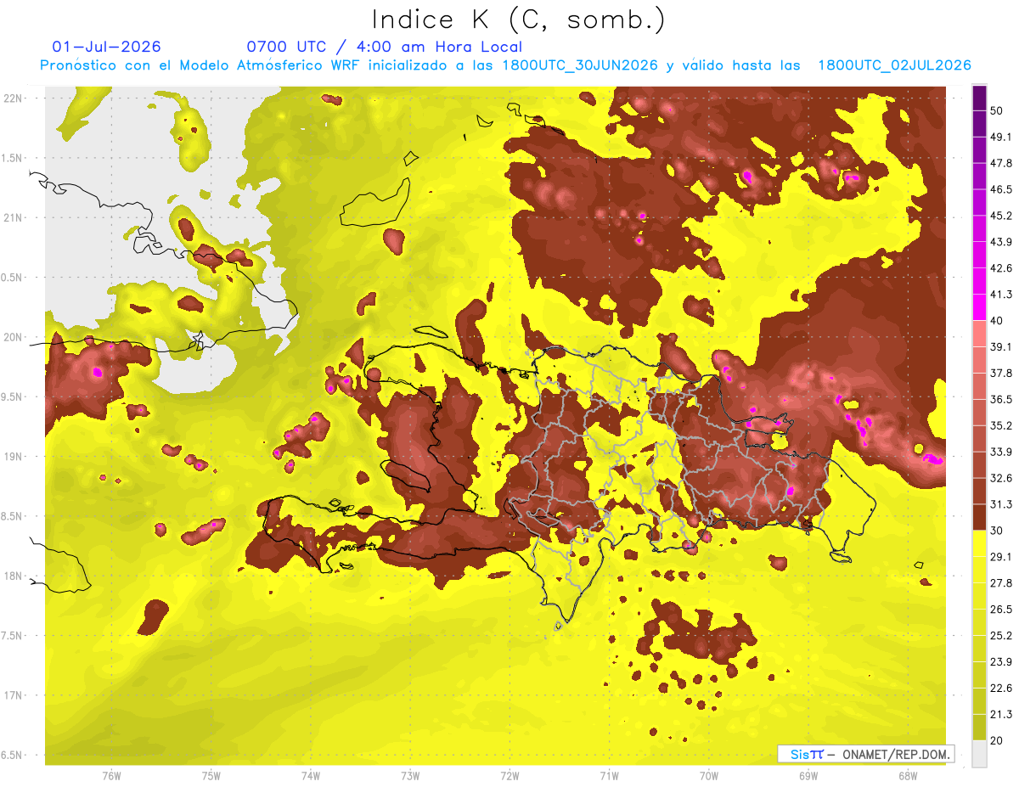Click the "SisTT – ONAMET/REP.DOM." credit box
Screen dimensions: 1019x787
865,754
